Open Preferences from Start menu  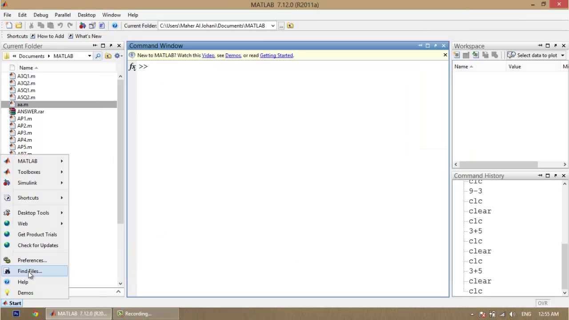point(35,260)
